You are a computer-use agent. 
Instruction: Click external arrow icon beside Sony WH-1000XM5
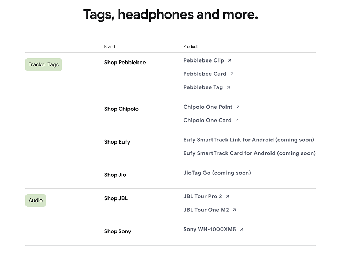242,229
